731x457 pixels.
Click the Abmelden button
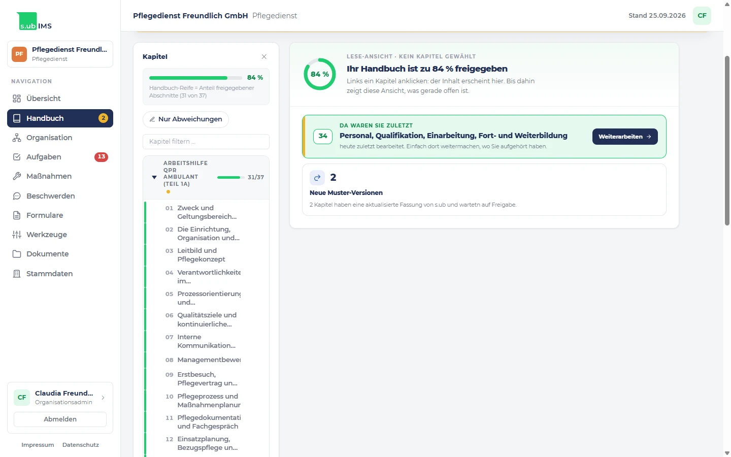pos(60,419)
